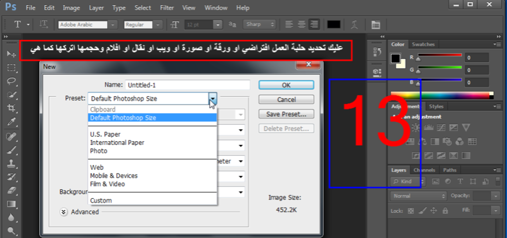The image size is (507, 238).
Task: Toggle lock position for the layer
Action: [433, 211]
